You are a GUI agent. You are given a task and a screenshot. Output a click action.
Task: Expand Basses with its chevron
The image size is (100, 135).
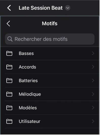pos(93,53)
